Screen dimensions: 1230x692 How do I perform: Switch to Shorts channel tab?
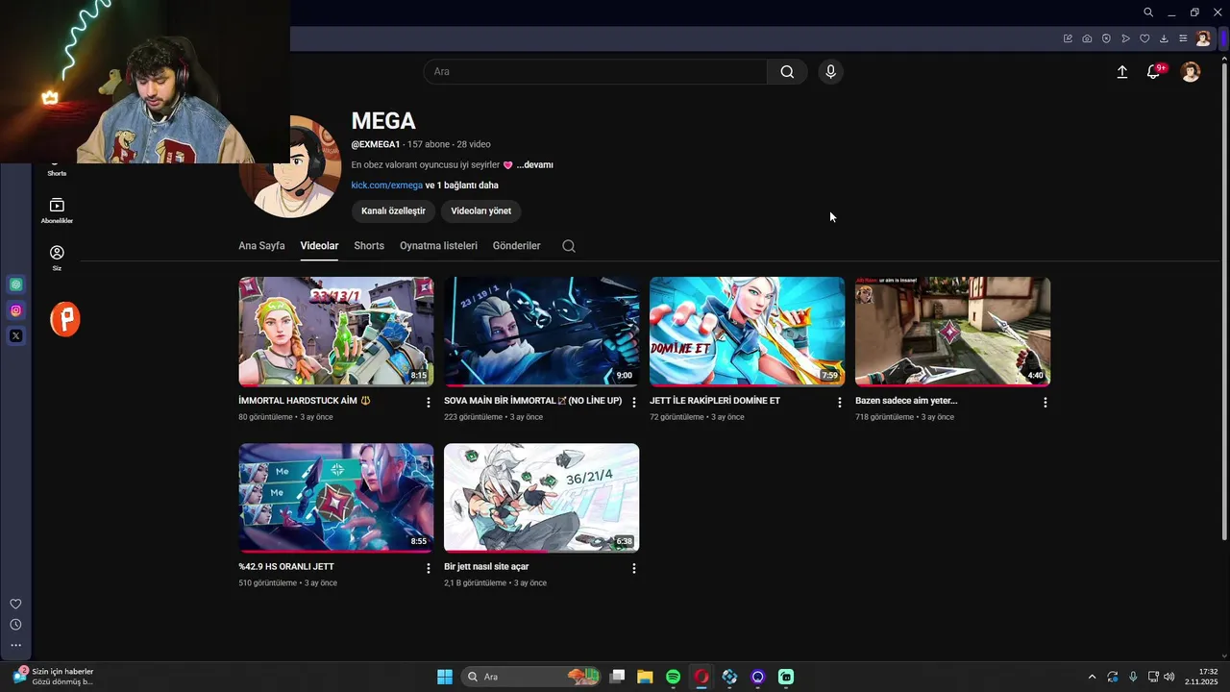click(x=369, y=246)
